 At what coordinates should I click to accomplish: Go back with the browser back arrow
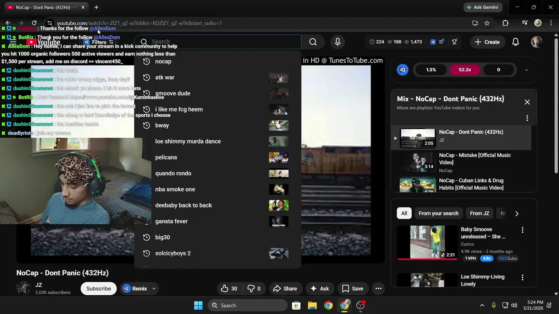pyautogui.click(x=8, y=23)
